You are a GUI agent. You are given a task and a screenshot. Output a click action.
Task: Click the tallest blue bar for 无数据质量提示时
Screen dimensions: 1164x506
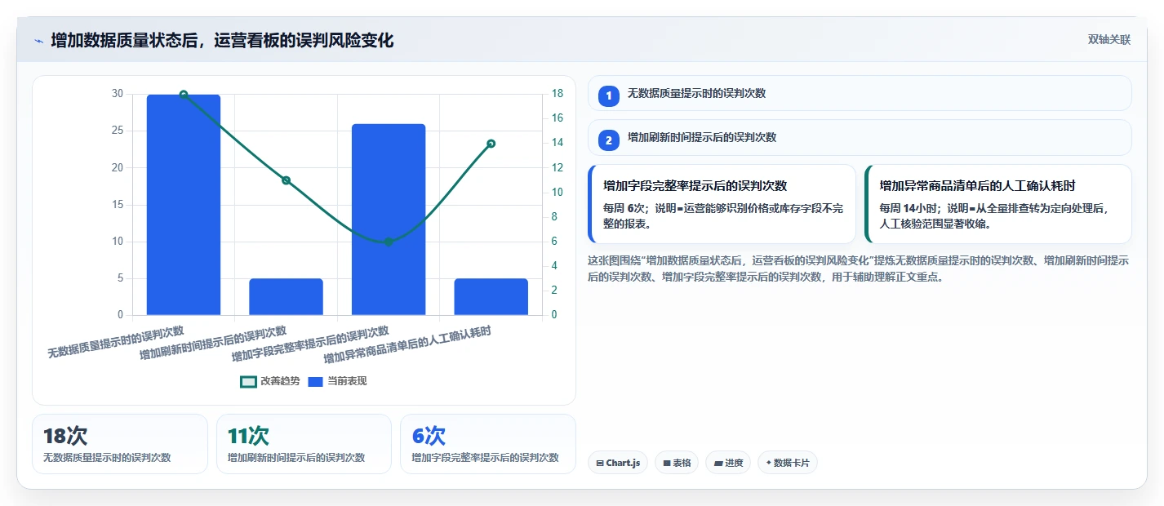point(184,205)
